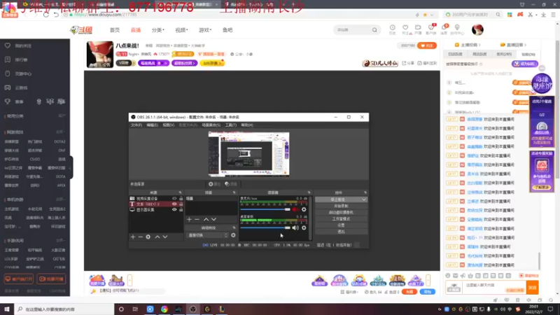
Task: Open OBS 文件(F) menu
Action: pos(136,125)
